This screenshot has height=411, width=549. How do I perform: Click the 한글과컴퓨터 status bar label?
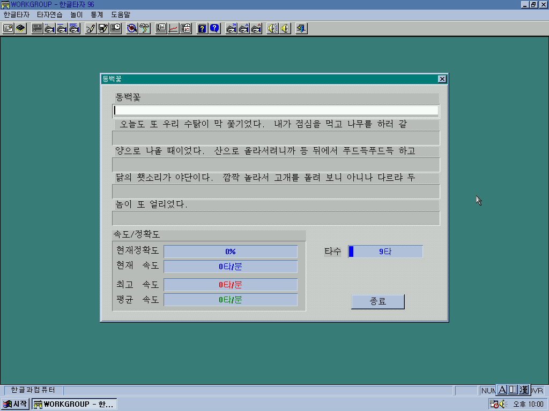click(33, 390)
